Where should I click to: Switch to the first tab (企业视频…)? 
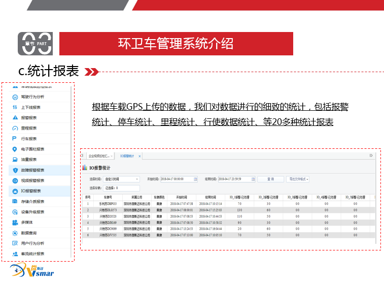point(98,156)
